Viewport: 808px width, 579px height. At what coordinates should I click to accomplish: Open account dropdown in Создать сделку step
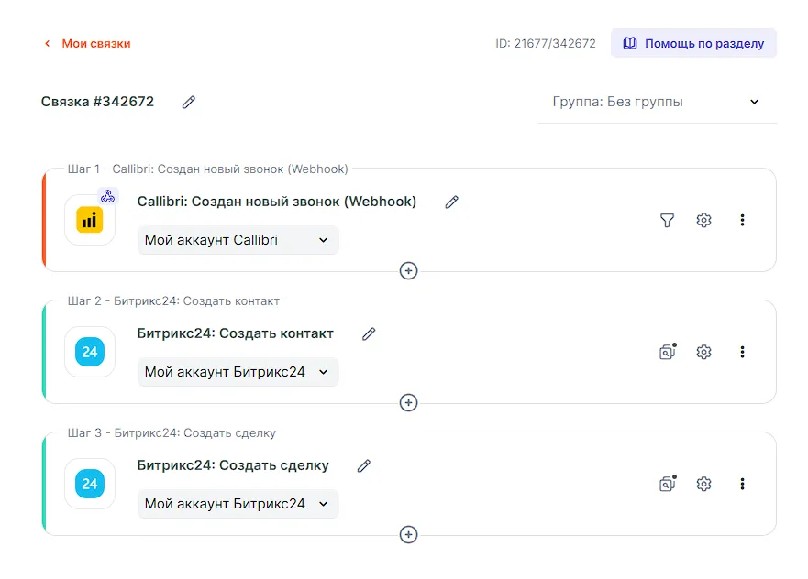click(238, 504)
